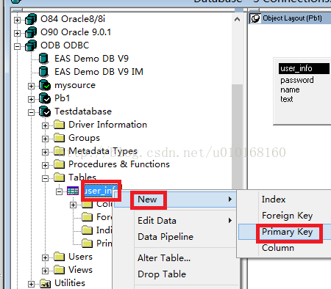Expand the Driver Information folder
Screen dimensions: 331x289
(x=45, y=125)
